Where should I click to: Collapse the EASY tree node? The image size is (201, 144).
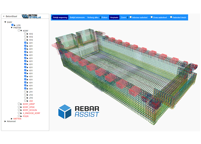(x=5, y=22)
